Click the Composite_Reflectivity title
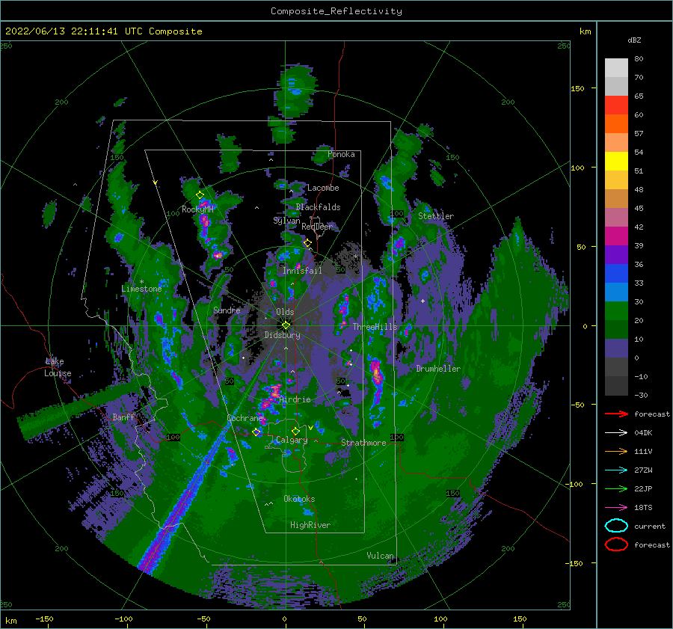 coord(336,11)
